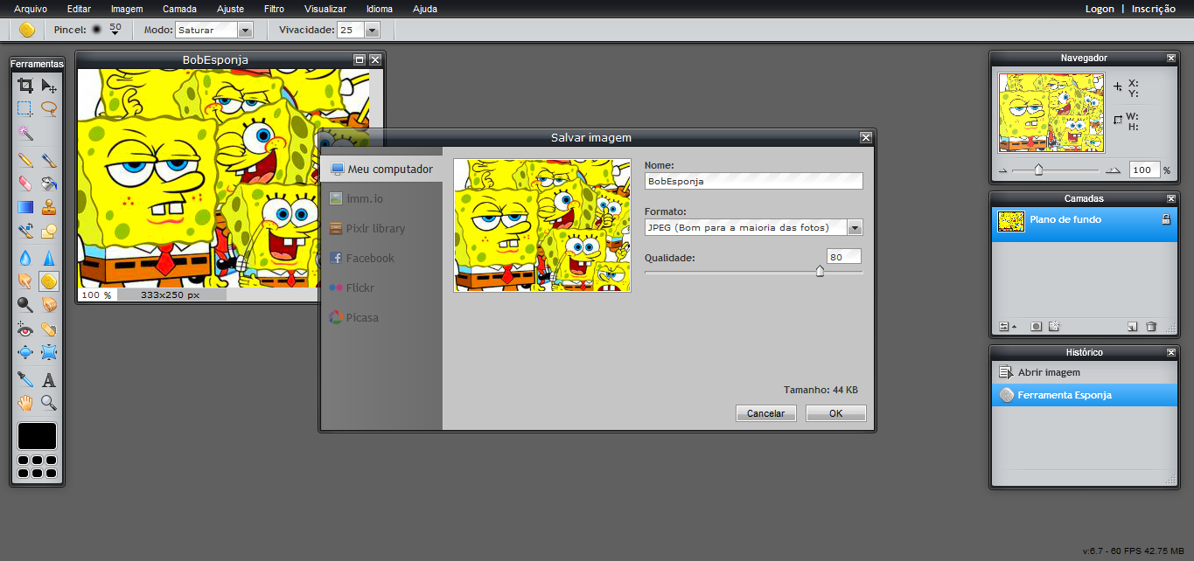This screenshot has width=1194, height=561.
Task: Select the Sharpen cone tool
Action: [x=49, y=258]
